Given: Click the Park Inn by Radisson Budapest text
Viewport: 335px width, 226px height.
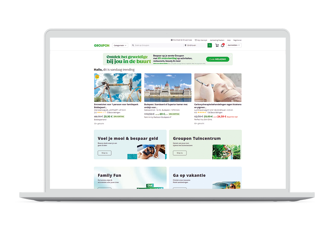Looking at the screenshot, I should point(158,117).
